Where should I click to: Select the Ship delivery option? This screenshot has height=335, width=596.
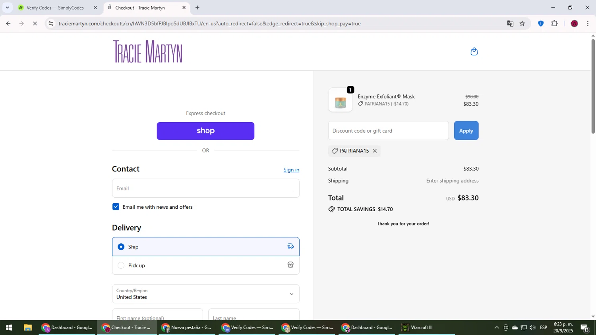click(x=205, y=246)
